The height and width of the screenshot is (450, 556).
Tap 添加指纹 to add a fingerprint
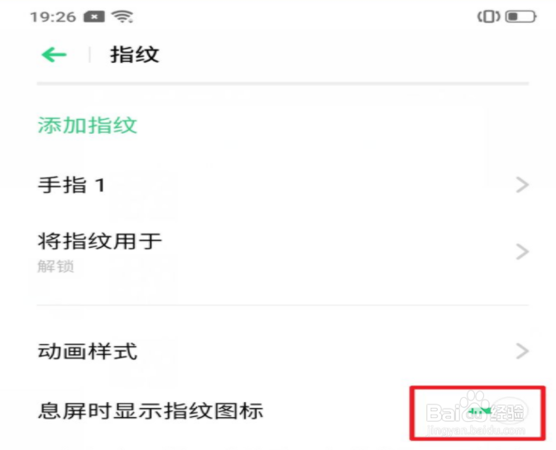[x=87, y=126]
